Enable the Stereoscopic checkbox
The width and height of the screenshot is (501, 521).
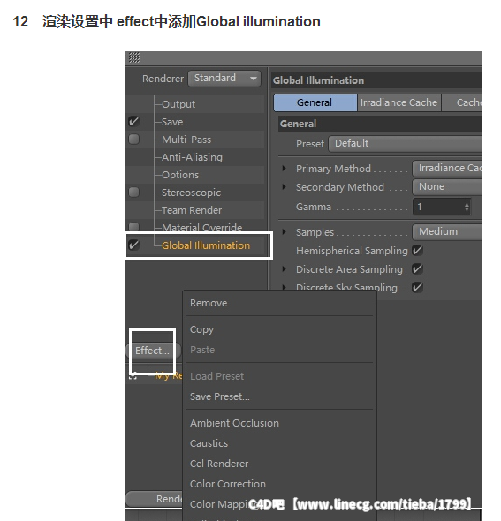[133, 192]
